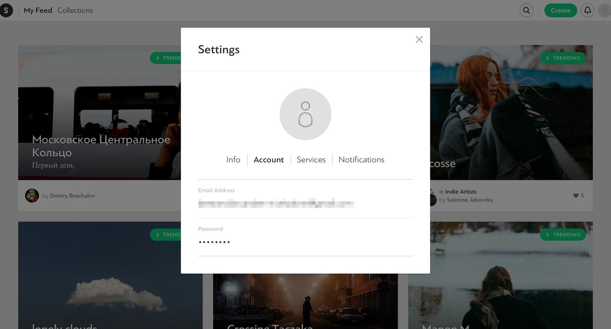Click TRENDING badge on lonely clouds story

(x=166, y=235)
